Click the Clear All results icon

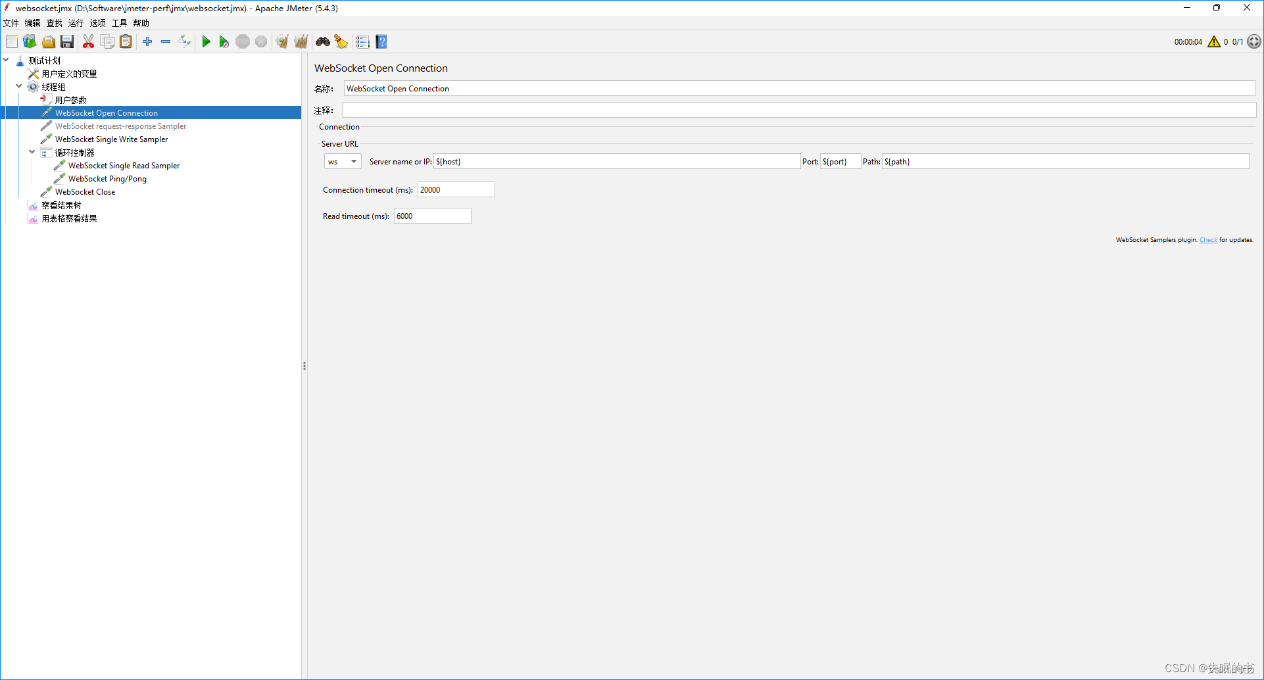[301, 41]
